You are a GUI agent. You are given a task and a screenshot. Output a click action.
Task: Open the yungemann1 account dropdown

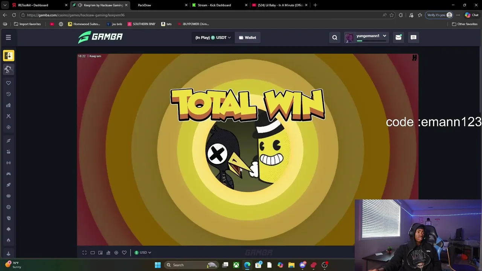pyautogui.click(x=367, y=37)
